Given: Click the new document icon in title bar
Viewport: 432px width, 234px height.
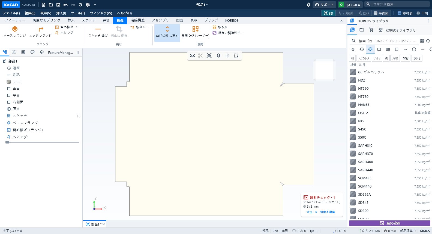Looking at the screenshot, I should pyautogui.click(x=43, y=5).
